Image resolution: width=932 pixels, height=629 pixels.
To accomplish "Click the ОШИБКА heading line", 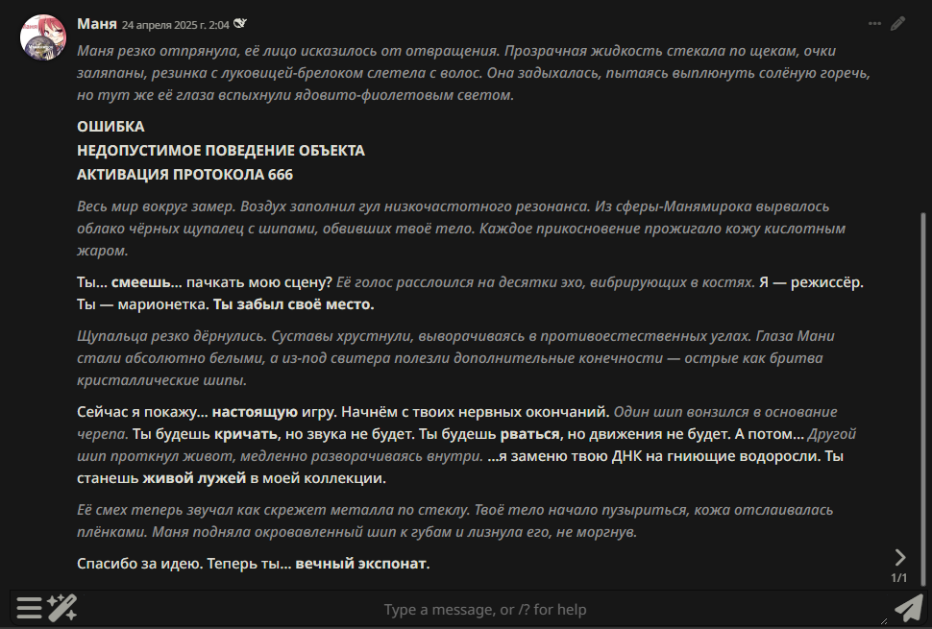I will [x=110, y=127].
